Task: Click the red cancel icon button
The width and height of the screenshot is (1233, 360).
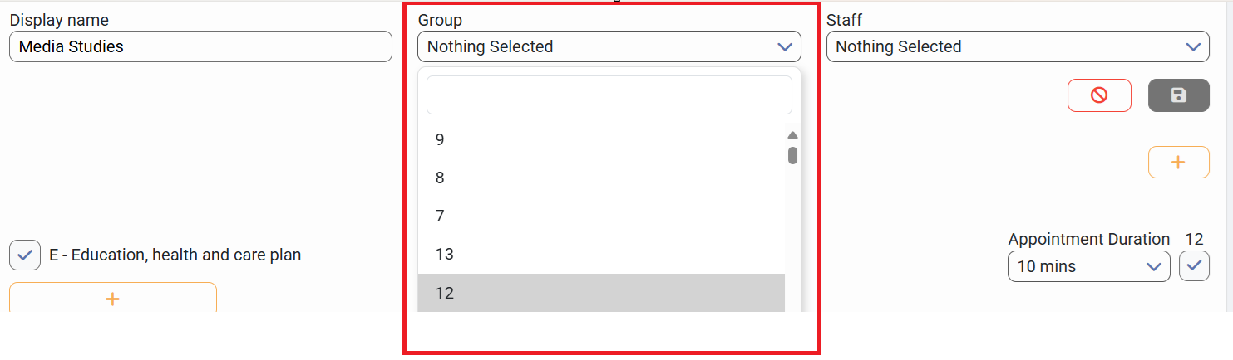Action: (x=1099, y=95)
